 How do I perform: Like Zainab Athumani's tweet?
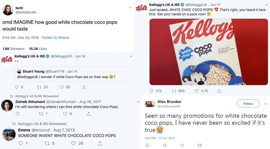coord(65,114)
